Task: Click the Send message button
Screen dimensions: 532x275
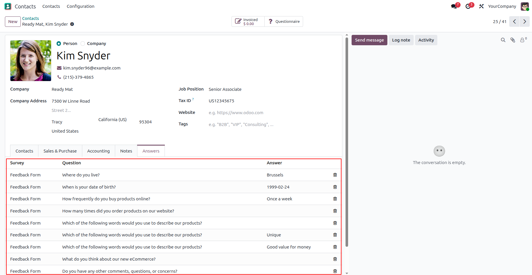Action: pos(369,40)
